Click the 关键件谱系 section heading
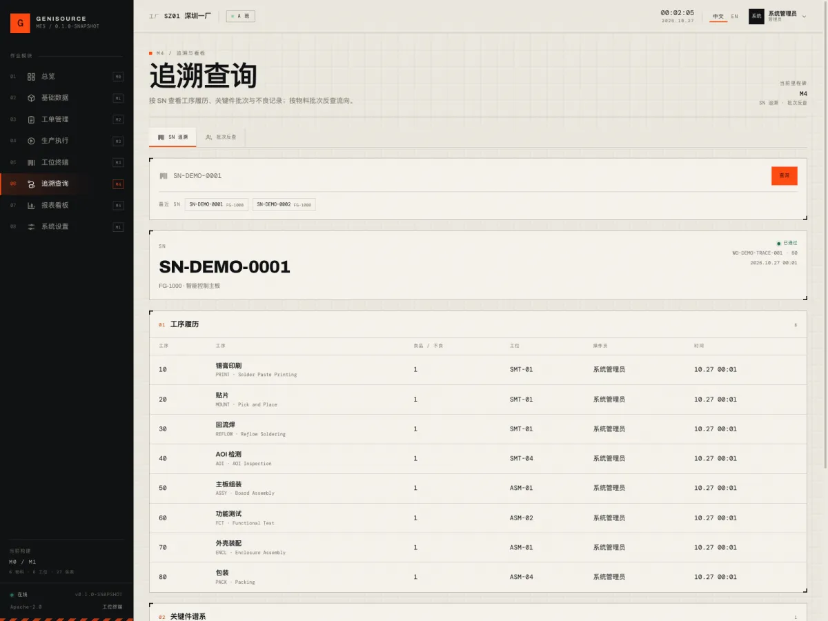This screenshot has width=828, height=621. (188, 617)
